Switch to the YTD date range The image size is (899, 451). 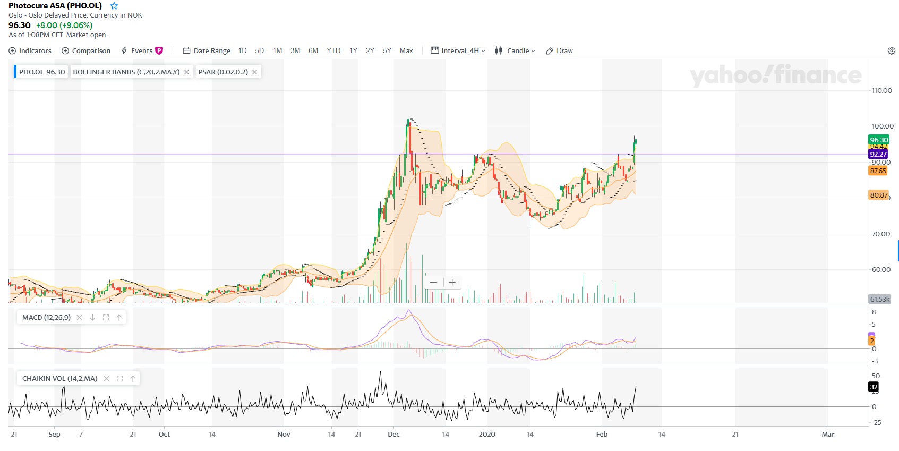click(x=333, y=51)
